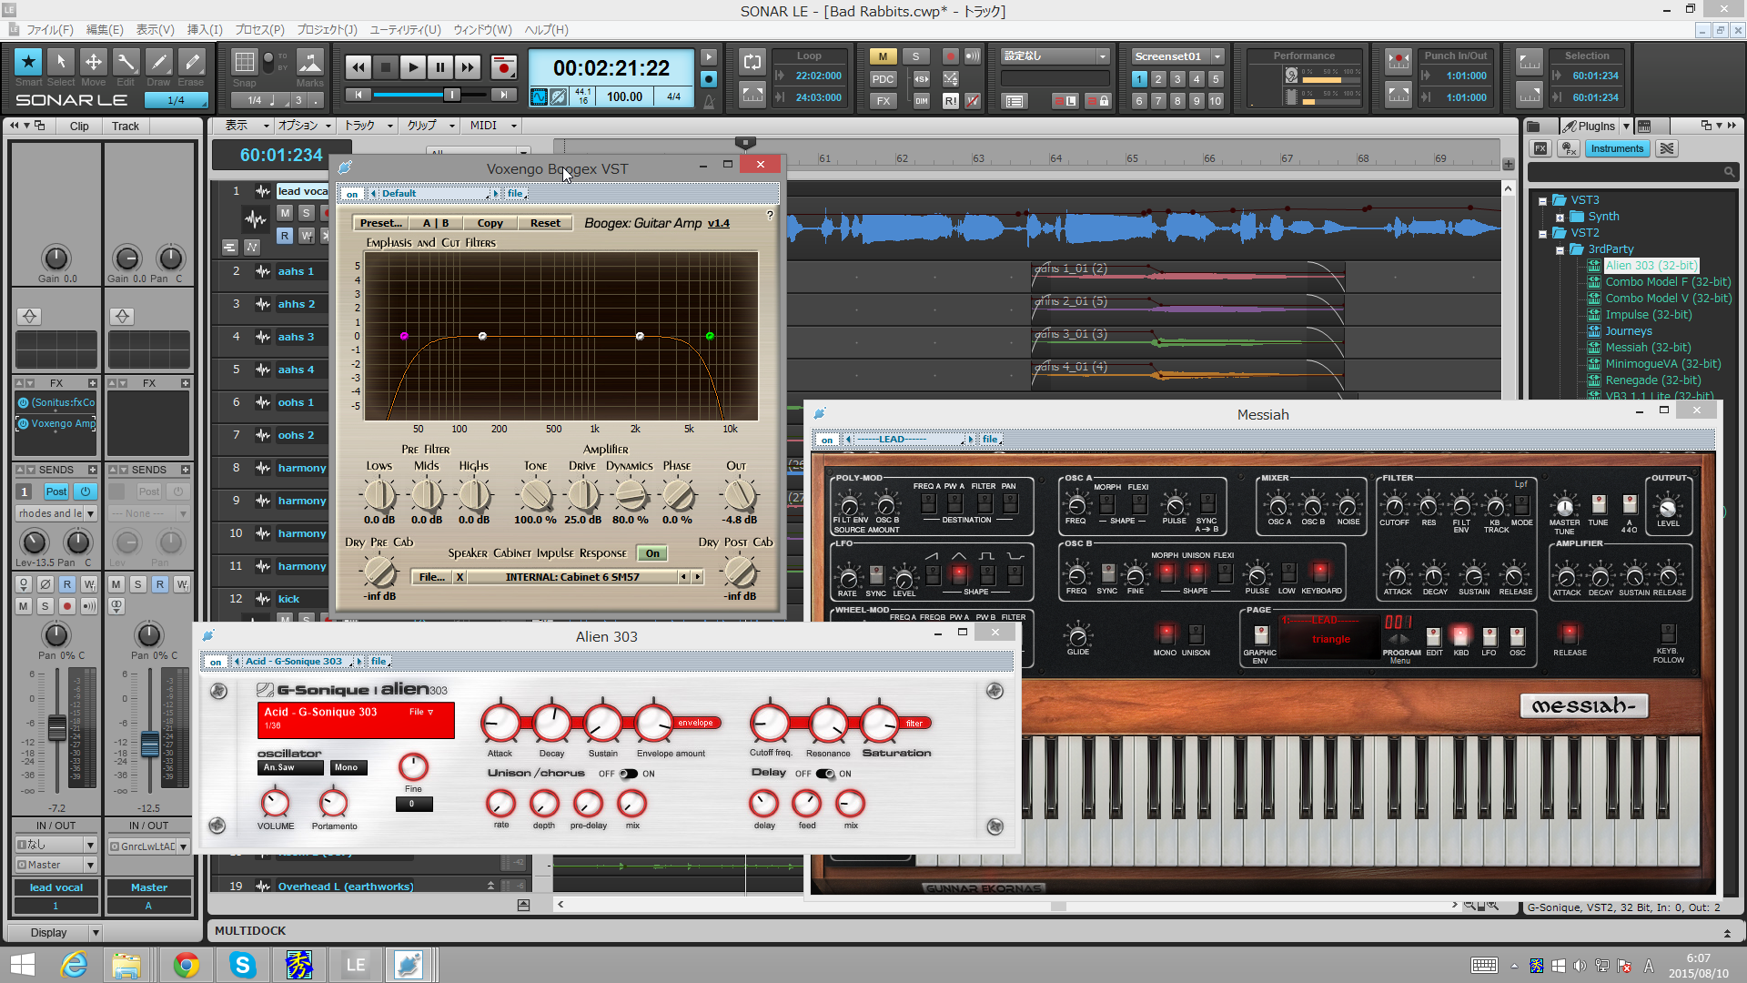Open the synth rack keyboard icon
Screen dimensions: 1747x983
[x=1644, y=126]
